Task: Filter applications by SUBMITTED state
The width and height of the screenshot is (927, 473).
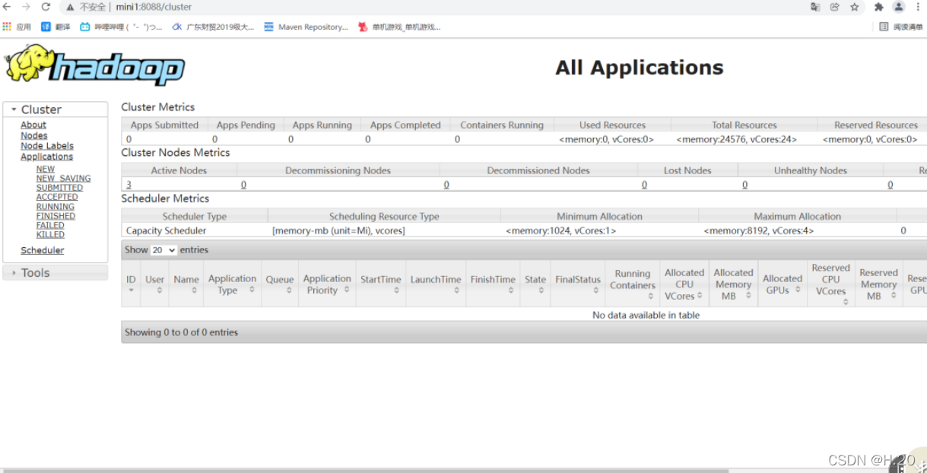Action: 60,187
